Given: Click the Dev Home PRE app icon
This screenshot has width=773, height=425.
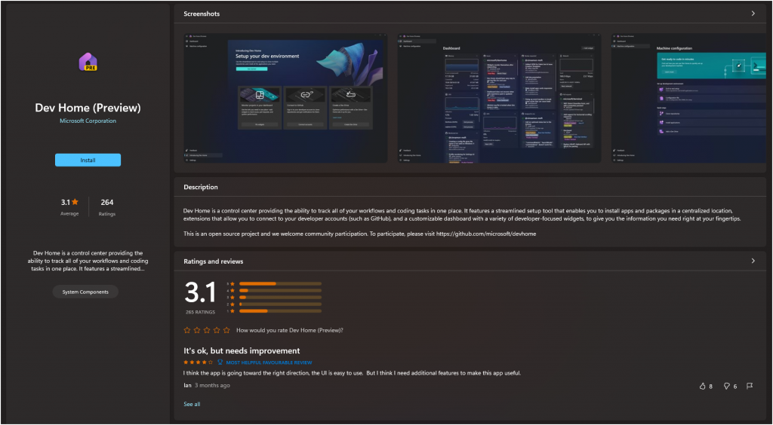Looking at the screenshot, I should [88, 63].
